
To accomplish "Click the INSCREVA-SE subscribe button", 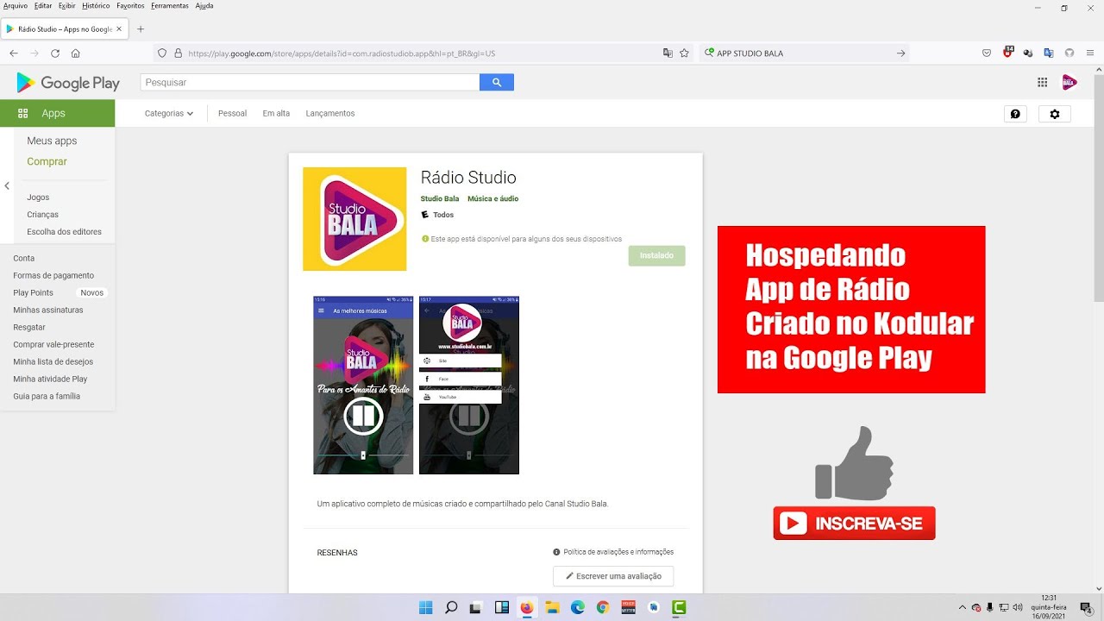I will [855, 524].
